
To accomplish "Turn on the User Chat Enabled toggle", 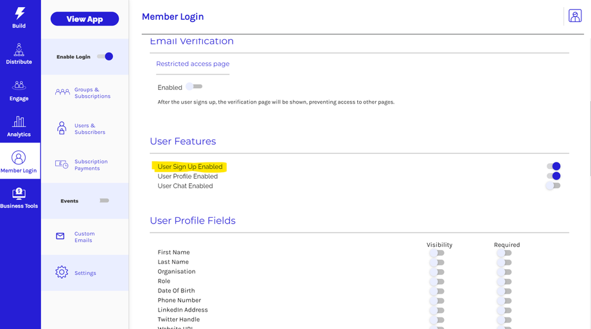I will point(553,186).
